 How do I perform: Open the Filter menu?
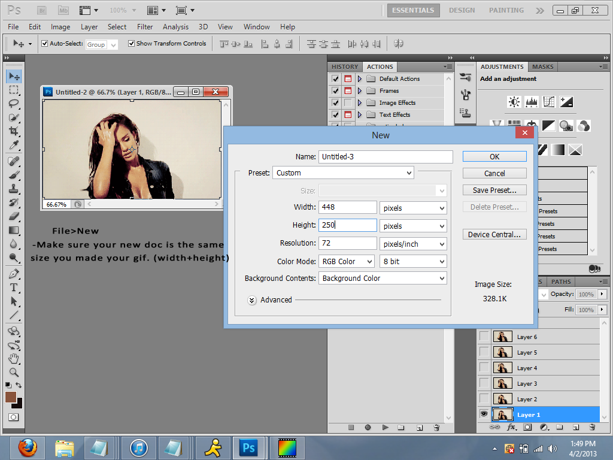(x=145, y=27)
